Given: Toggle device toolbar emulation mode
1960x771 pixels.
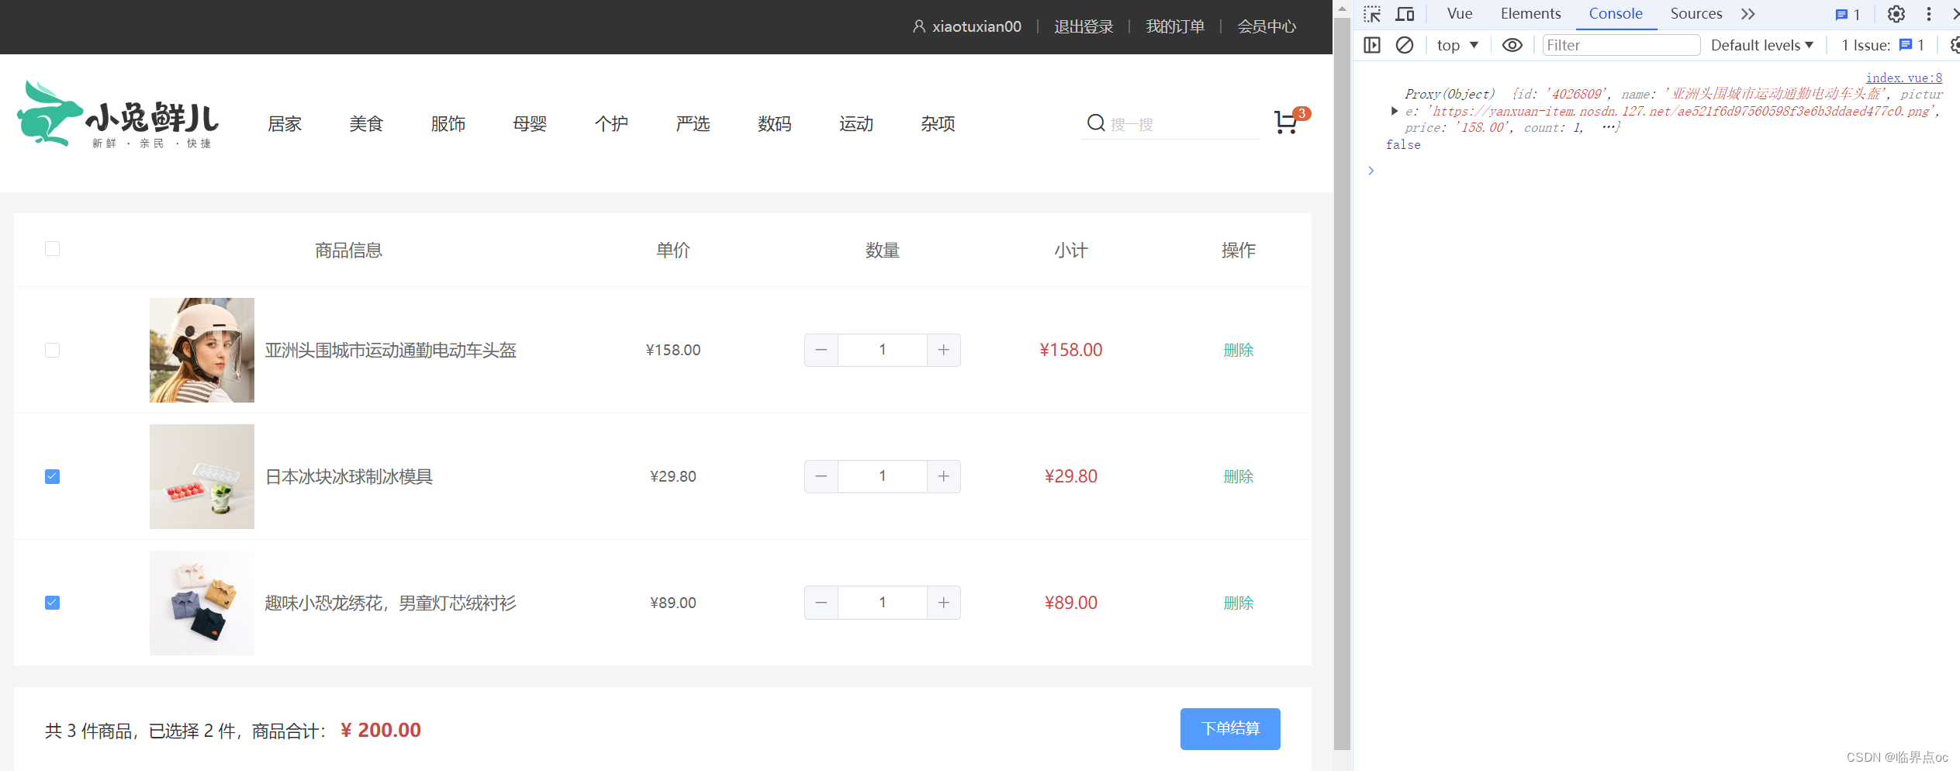Looking at the screenshot, I should tap(1405, 13).
